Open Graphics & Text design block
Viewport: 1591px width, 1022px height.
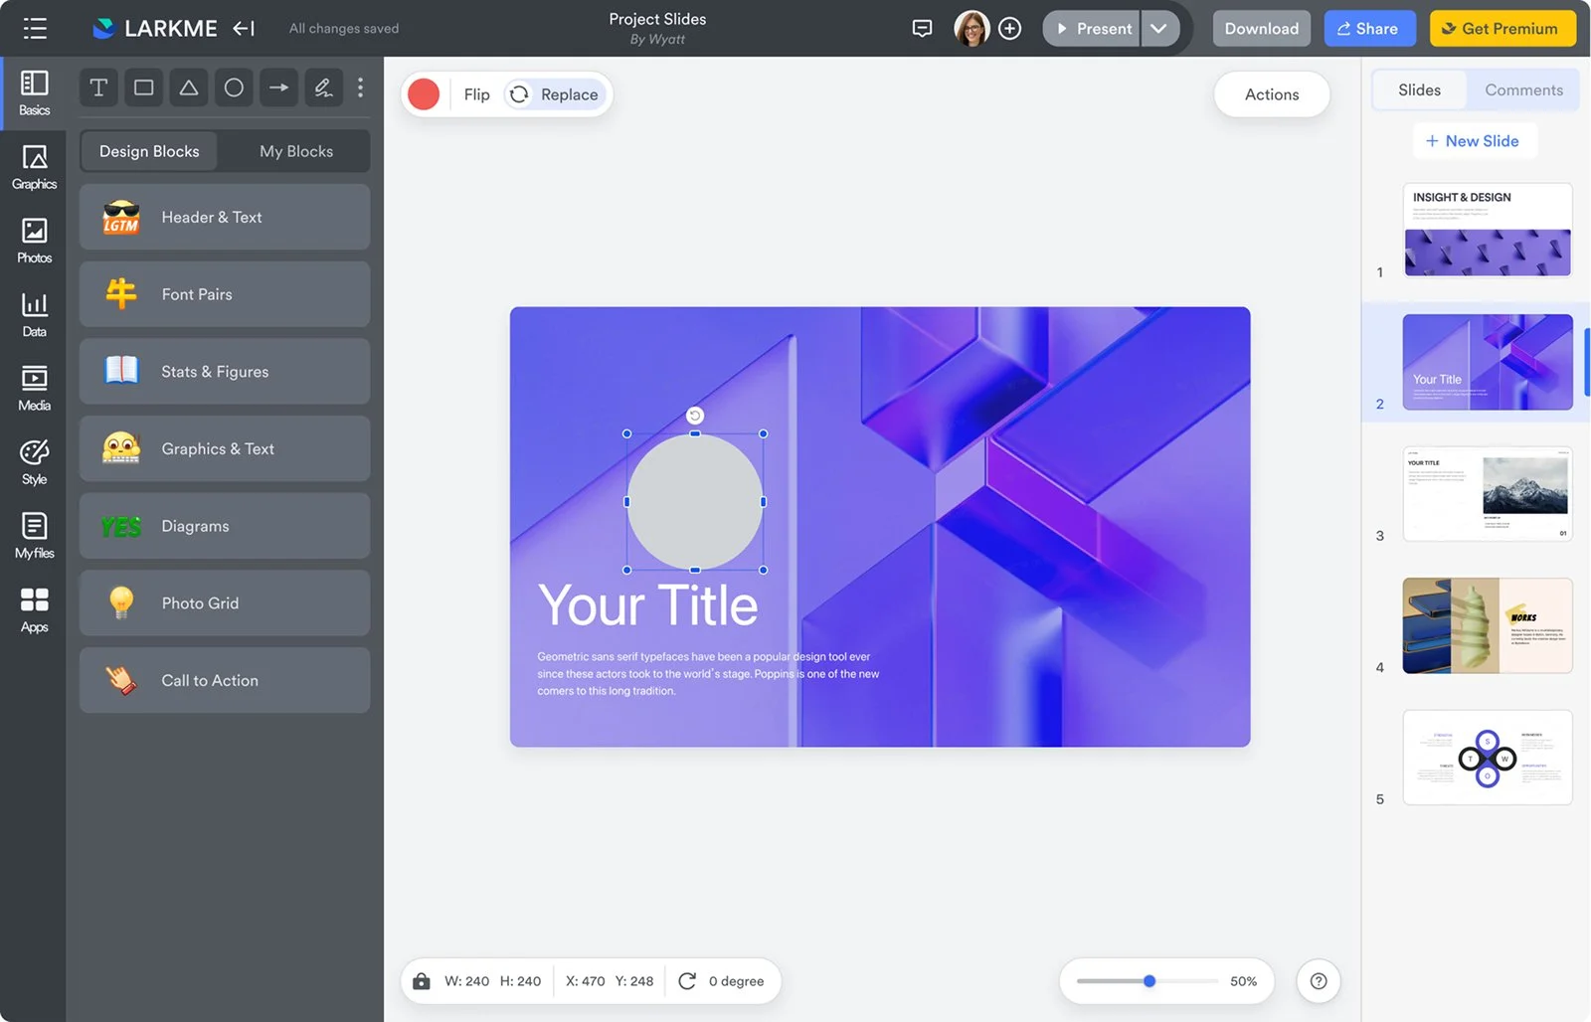(225, 448)
